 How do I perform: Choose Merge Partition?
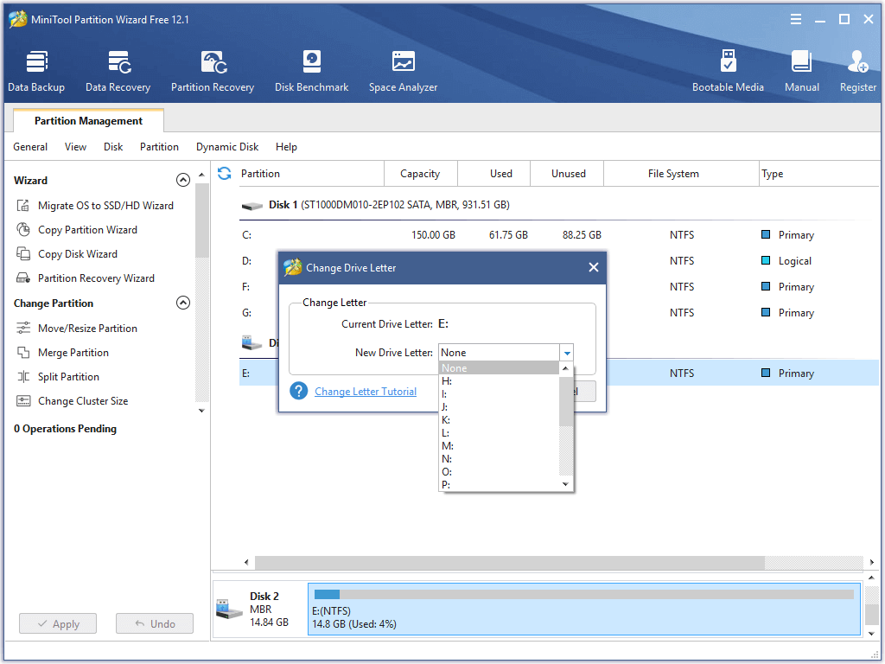pos(62,353)
